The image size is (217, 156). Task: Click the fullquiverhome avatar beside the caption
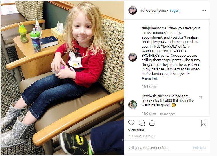pos(133,57)
